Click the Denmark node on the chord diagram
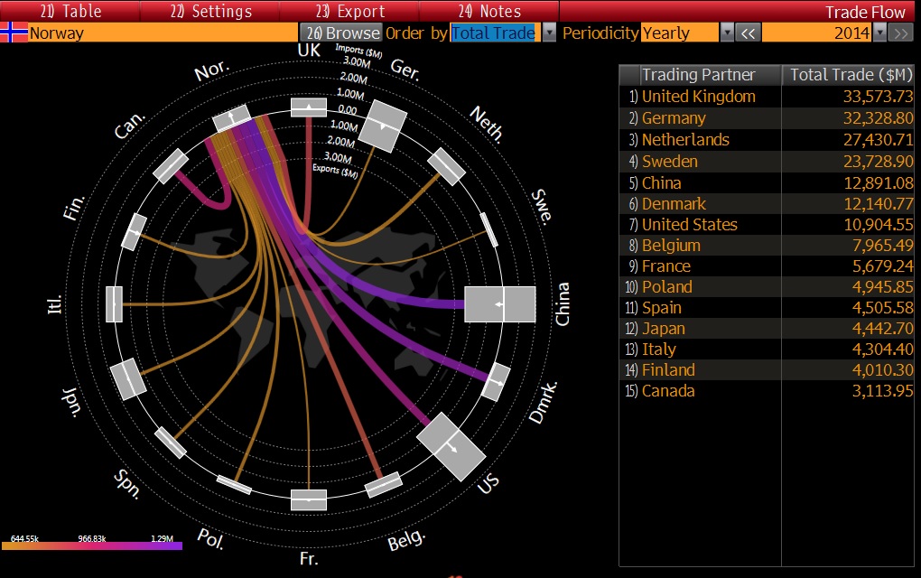This screenshot has width=921, height=578. pos(494,384)
